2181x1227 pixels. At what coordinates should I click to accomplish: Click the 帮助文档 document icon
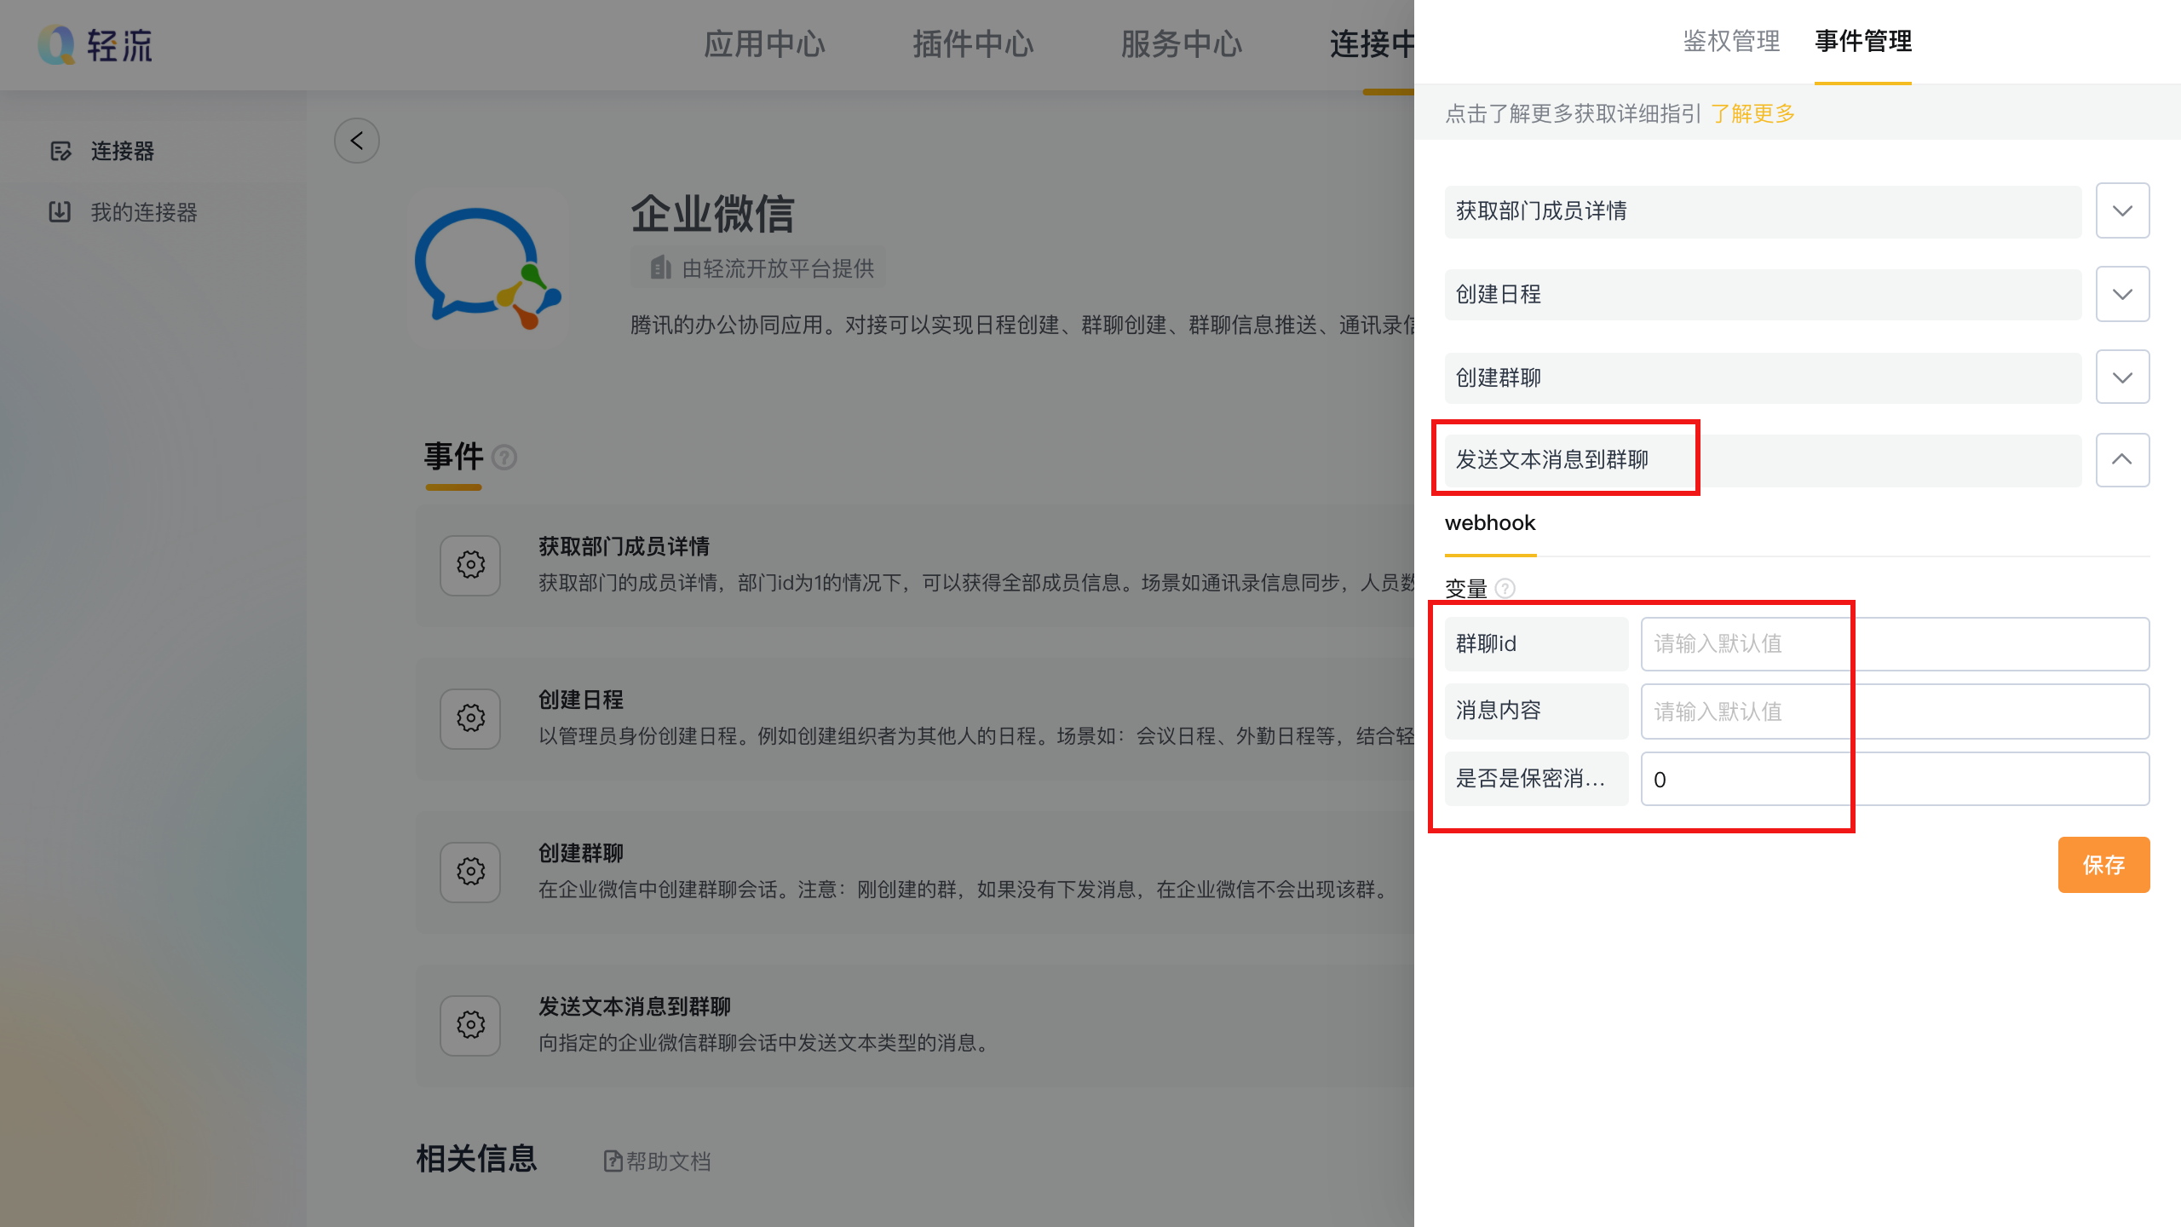pos(613,1161)
